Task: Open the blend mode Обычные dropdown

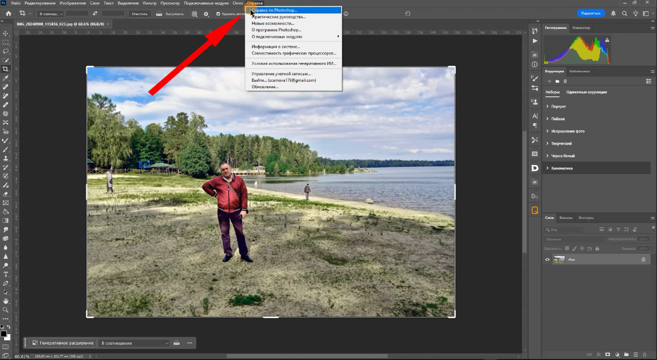Action: click(574, 239)
